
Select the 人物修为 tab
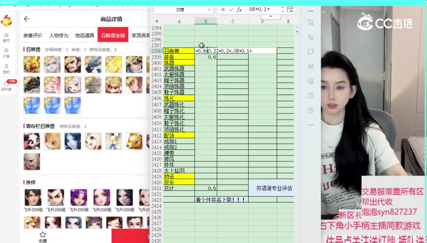[x=59, y=35]
